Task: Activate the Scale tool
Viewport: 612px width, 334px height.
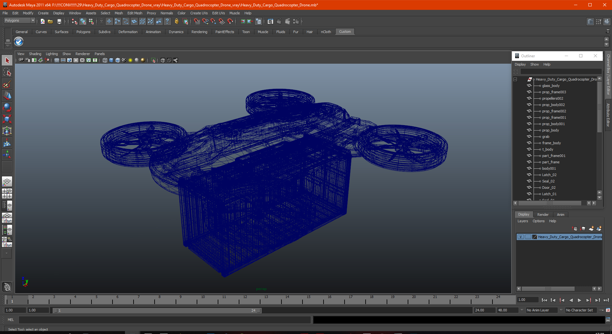Action: coord(7,119)
